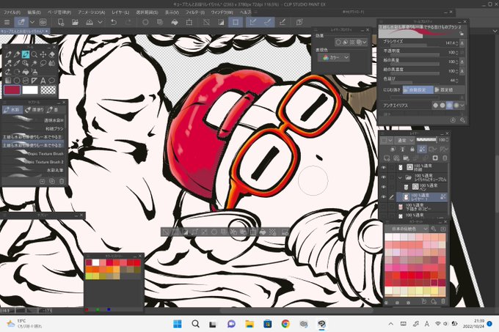Open the layer blending mode 通常 dropdown

(x=404, y=140)
